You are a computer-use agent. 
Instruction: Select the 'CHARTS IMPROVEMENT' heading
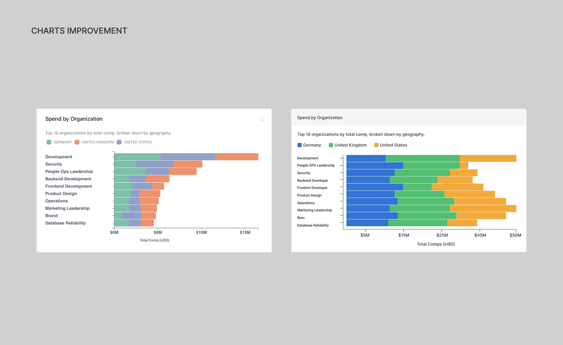pos(79,31)
